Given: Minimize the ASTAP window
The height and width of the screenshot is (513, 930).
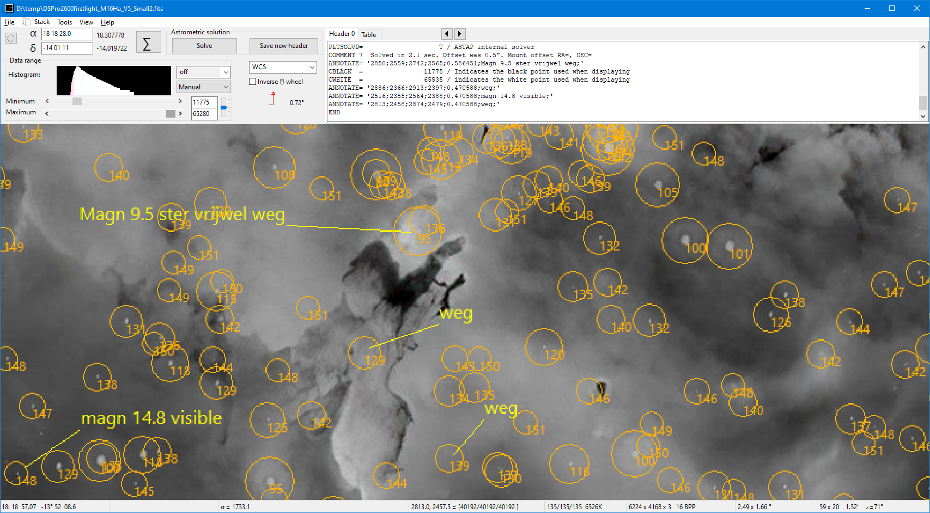Looking at the screenshot, I should coord(867,8).
